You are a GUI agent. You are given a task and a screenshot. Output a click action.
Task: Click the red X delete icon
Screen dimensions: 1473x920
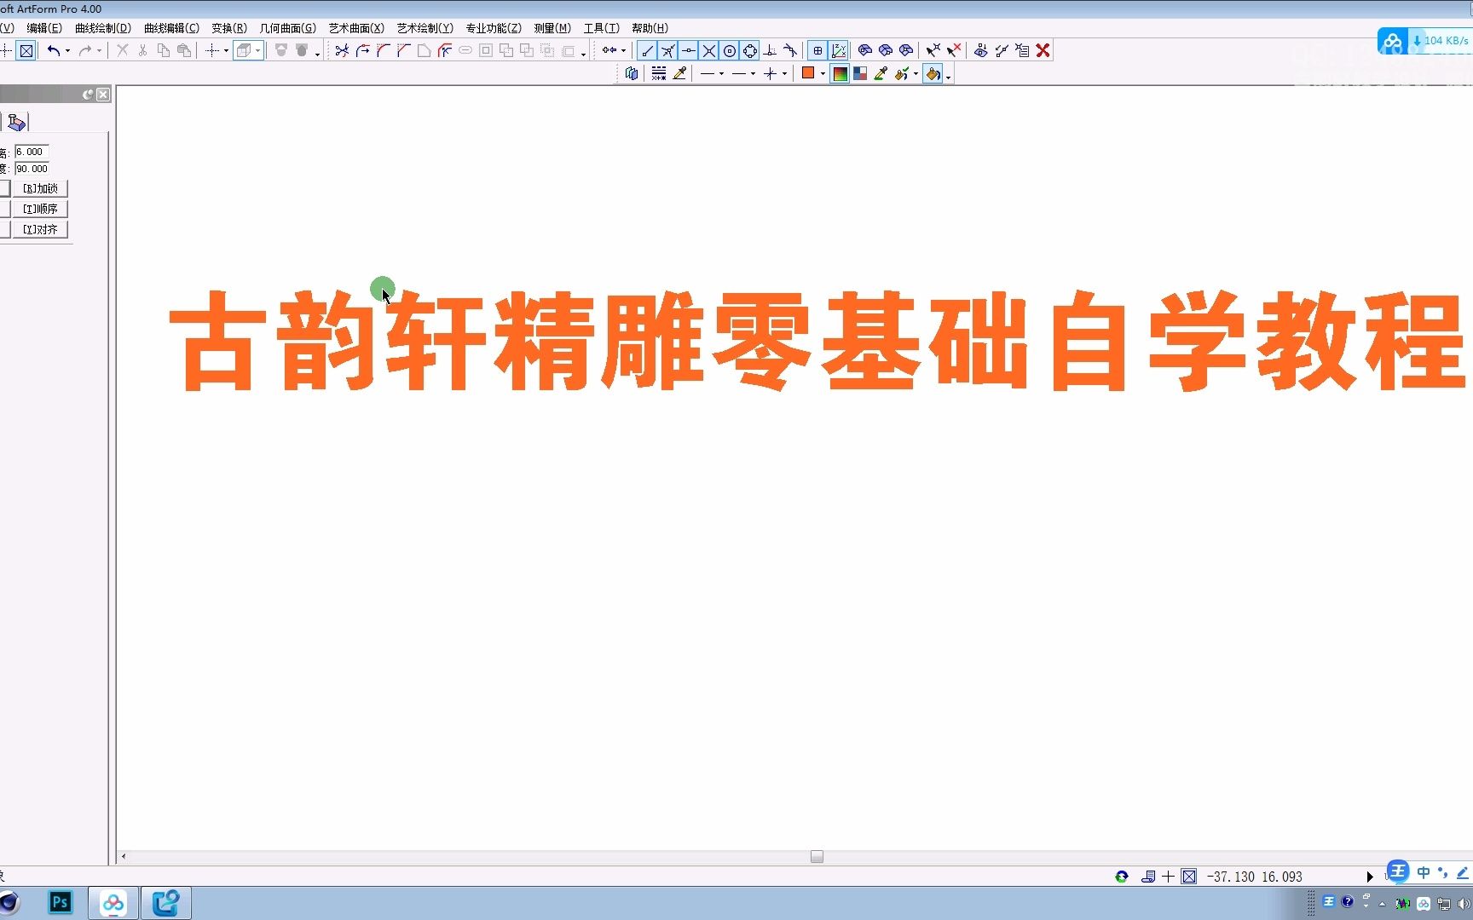coord(1043,50)
